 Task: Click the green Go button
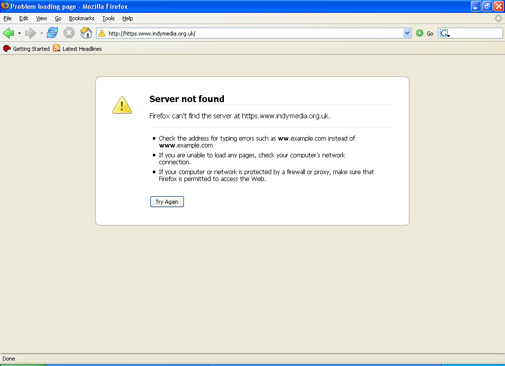(x=425, y=33)
